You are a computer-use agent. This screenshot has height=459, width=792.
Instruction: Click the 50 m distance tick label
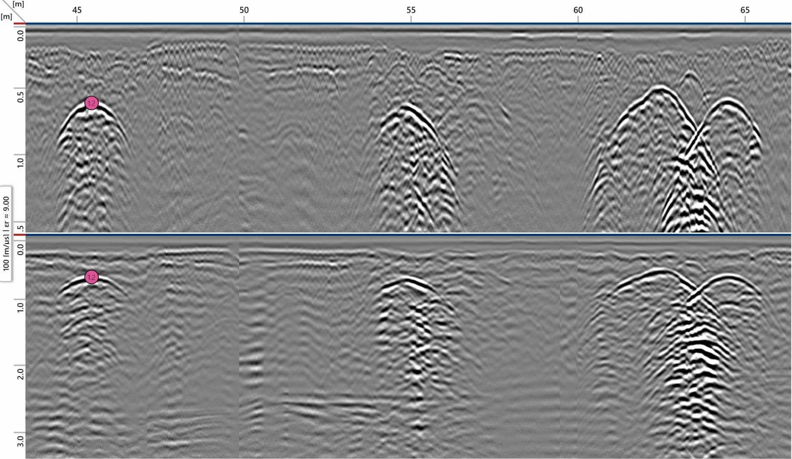click(x=244, y=10)
